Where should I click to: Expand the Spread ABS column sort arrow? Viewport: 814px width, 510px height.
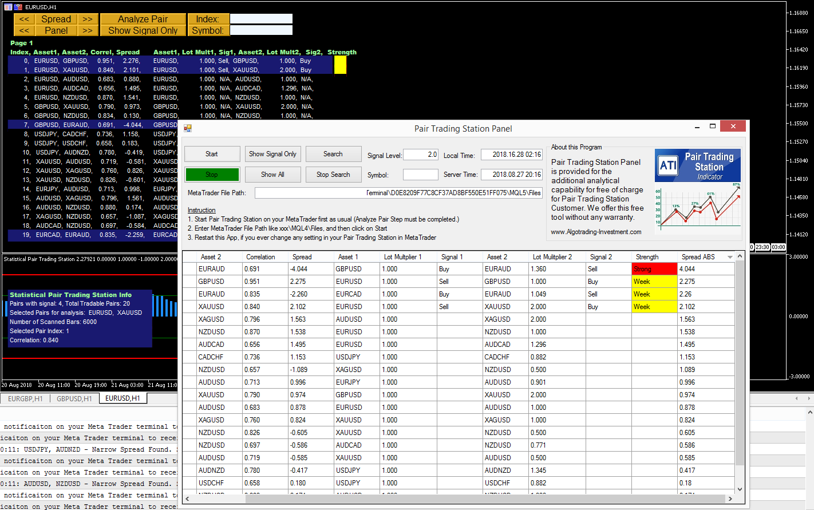click(730, 257)
